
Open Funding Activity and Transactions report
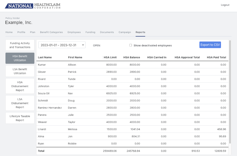point(20,45)
